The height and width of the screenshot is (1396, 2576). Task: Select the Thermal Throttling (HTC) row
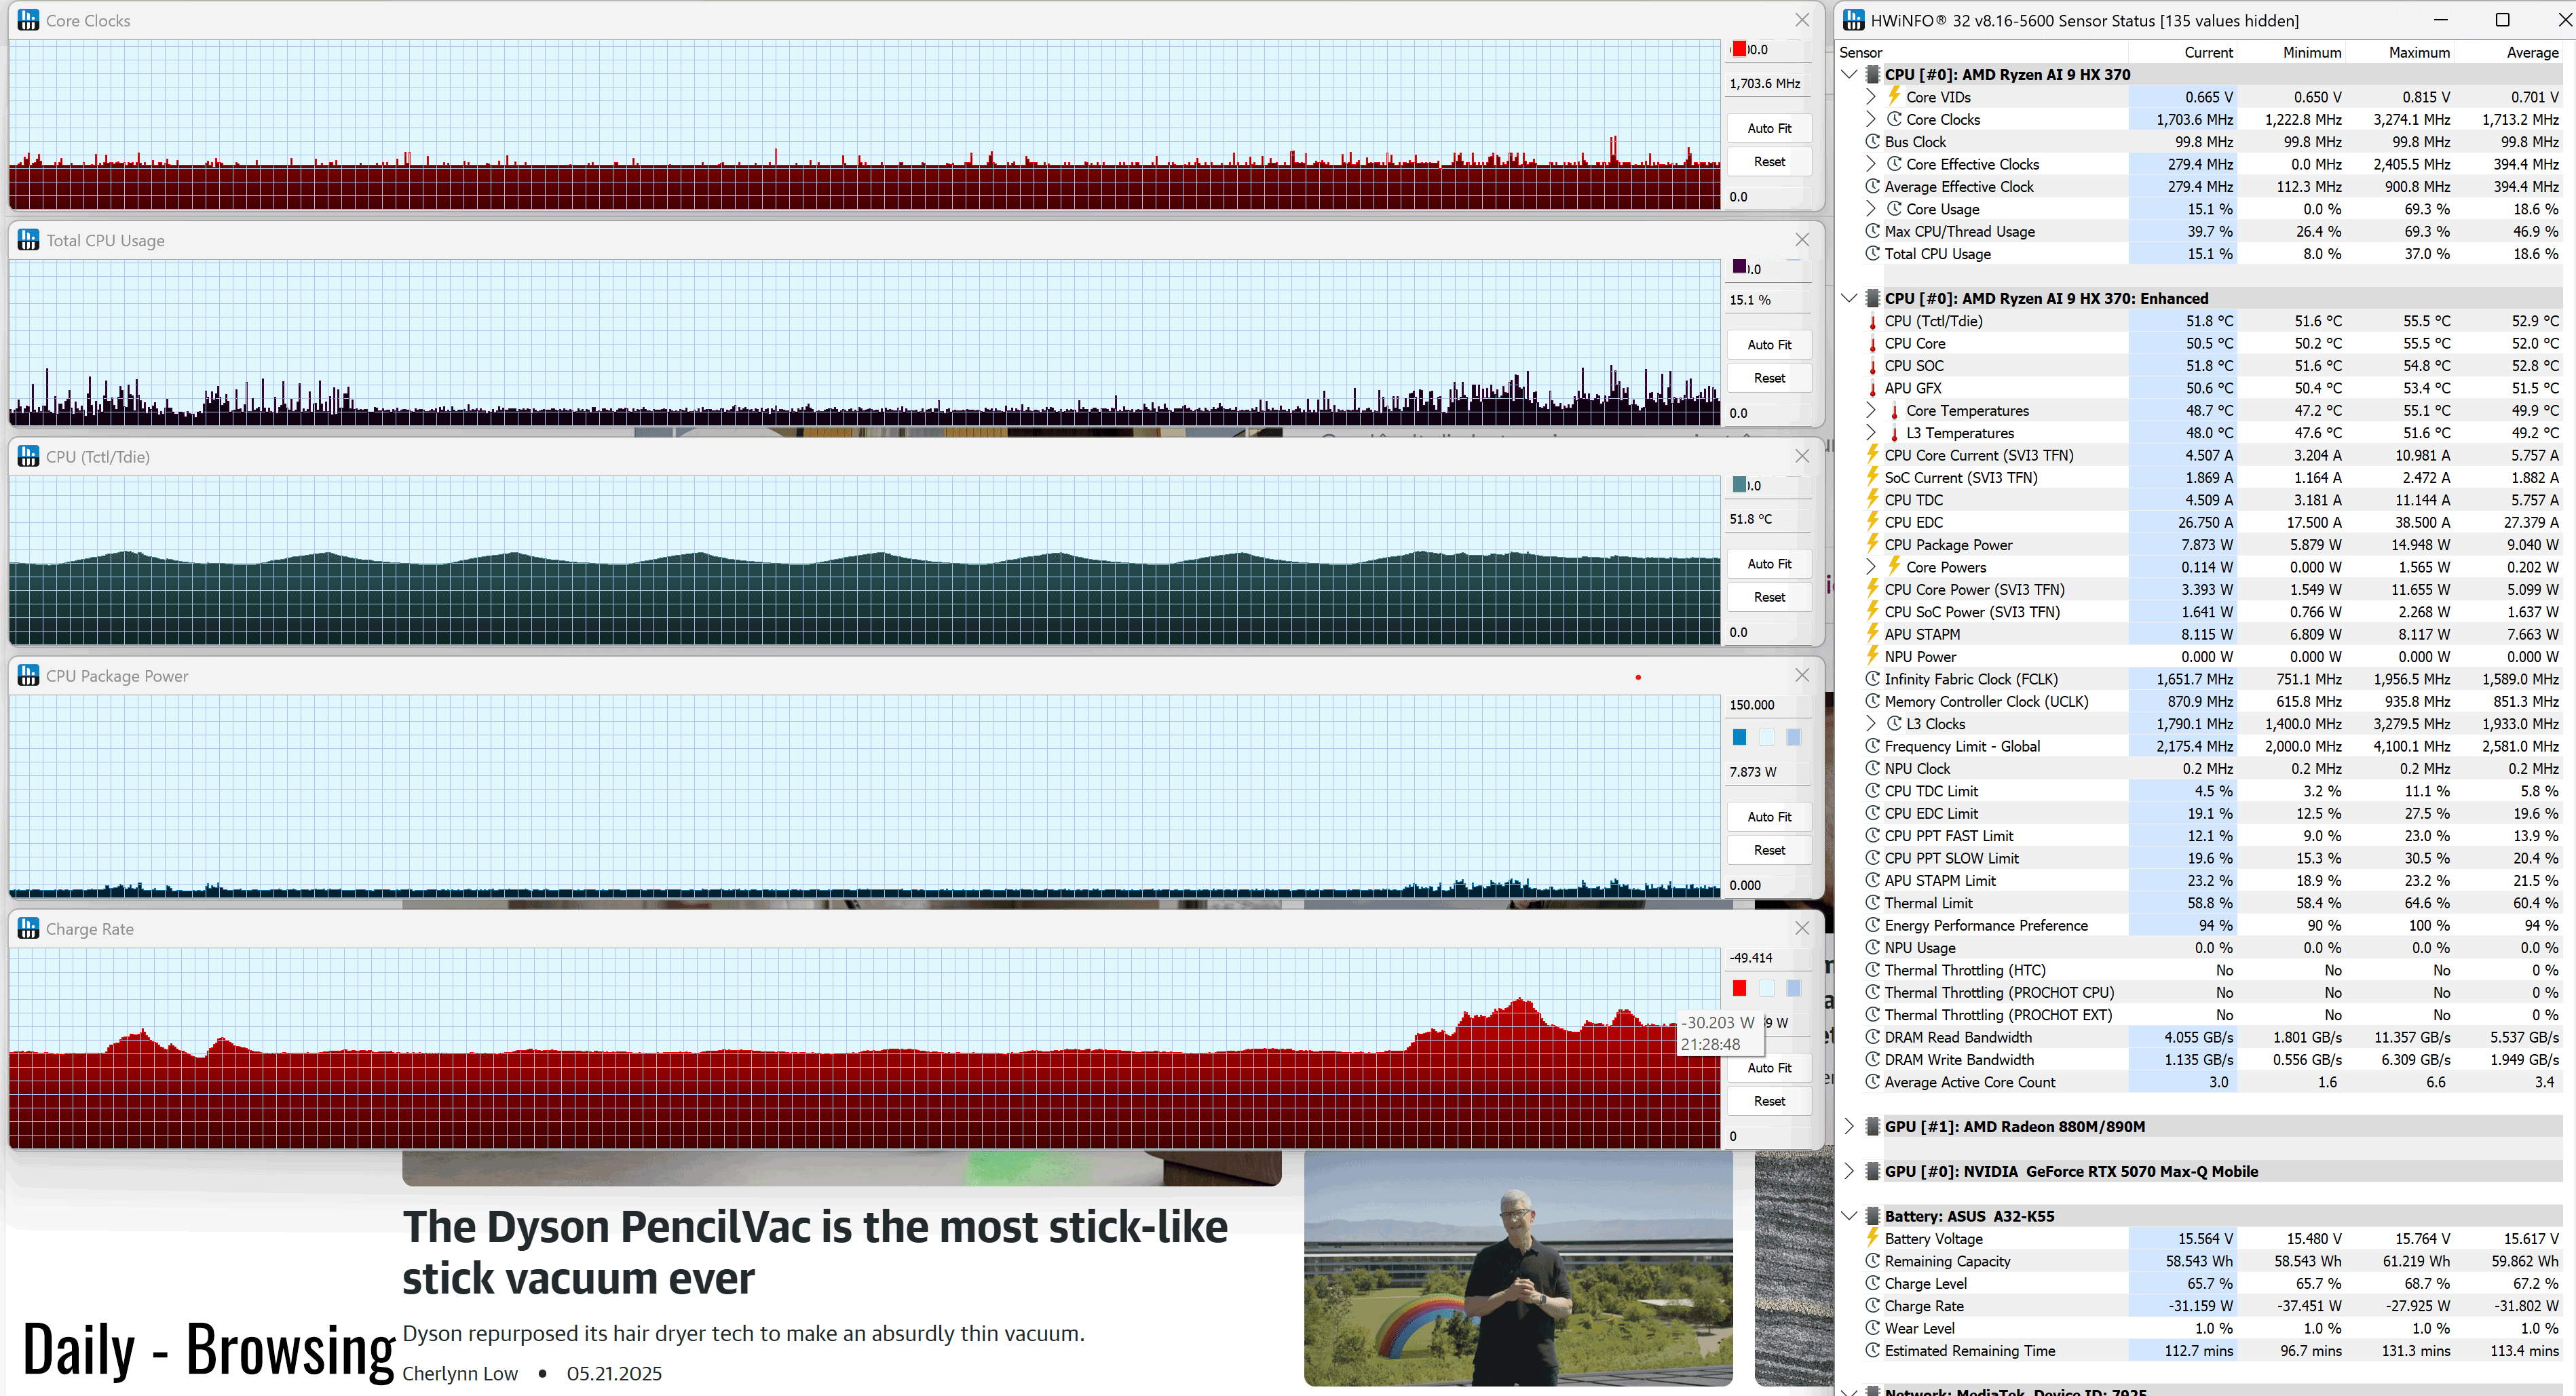[2200, 969]
